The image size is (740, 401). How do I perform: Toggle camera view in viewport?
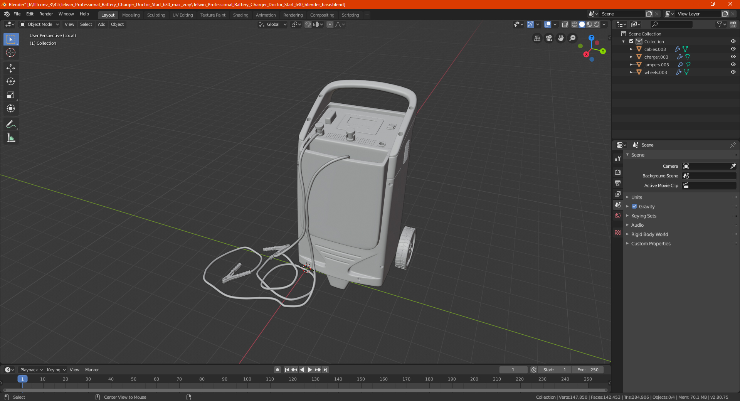tap(549, 38)
